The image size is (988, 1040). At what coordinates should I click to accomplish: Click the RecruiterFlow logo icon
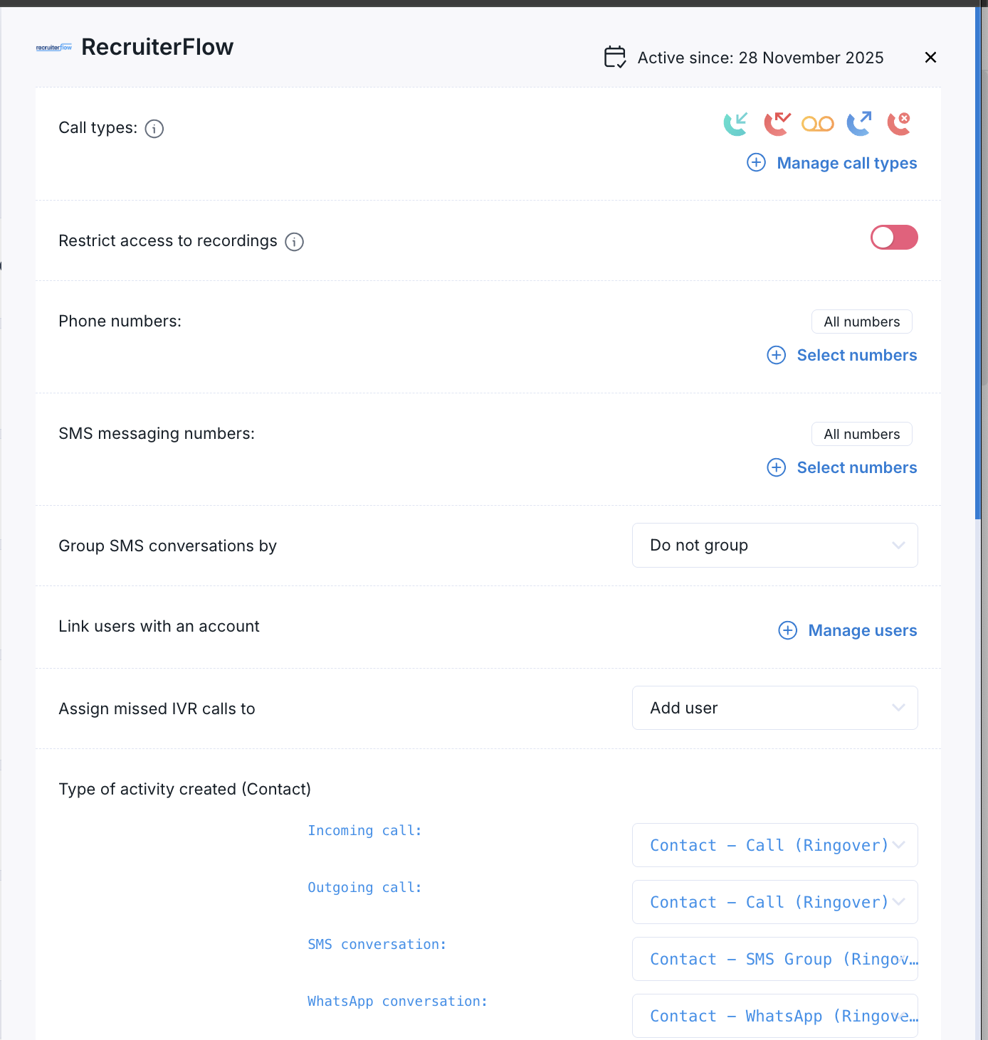[54, 48]
